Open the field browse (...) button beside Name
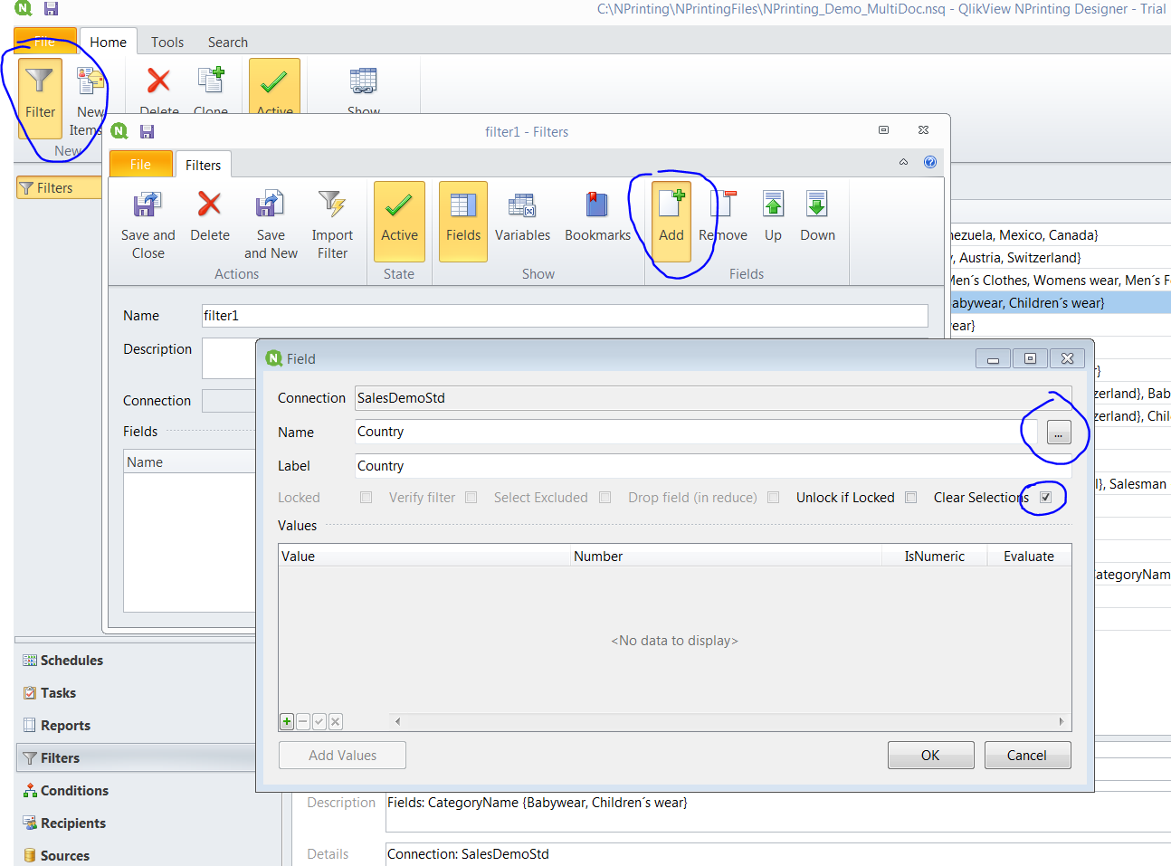 [1058, 433]
